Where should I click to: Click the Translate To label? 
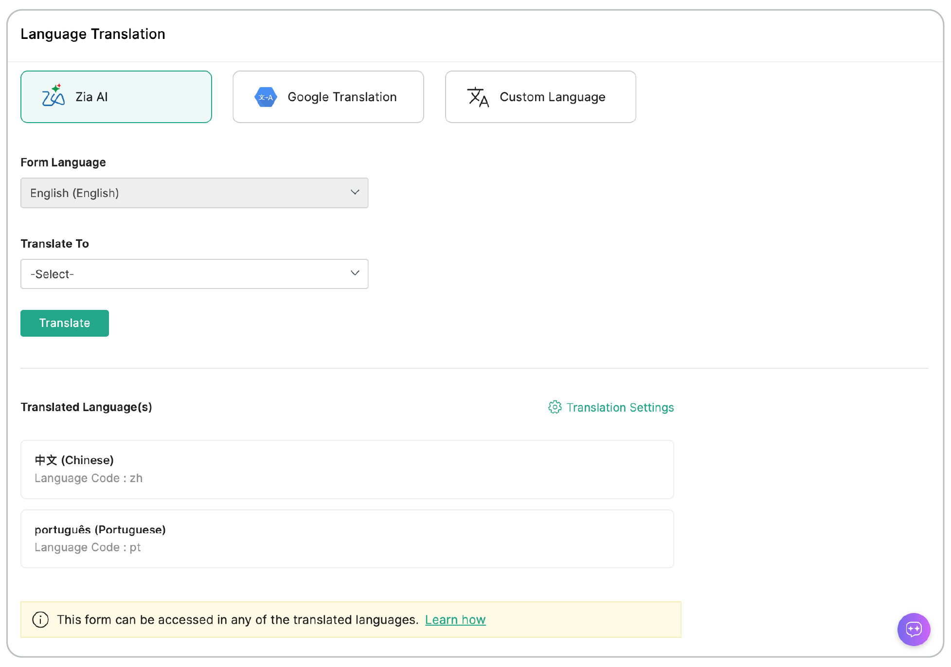point(55,243)
